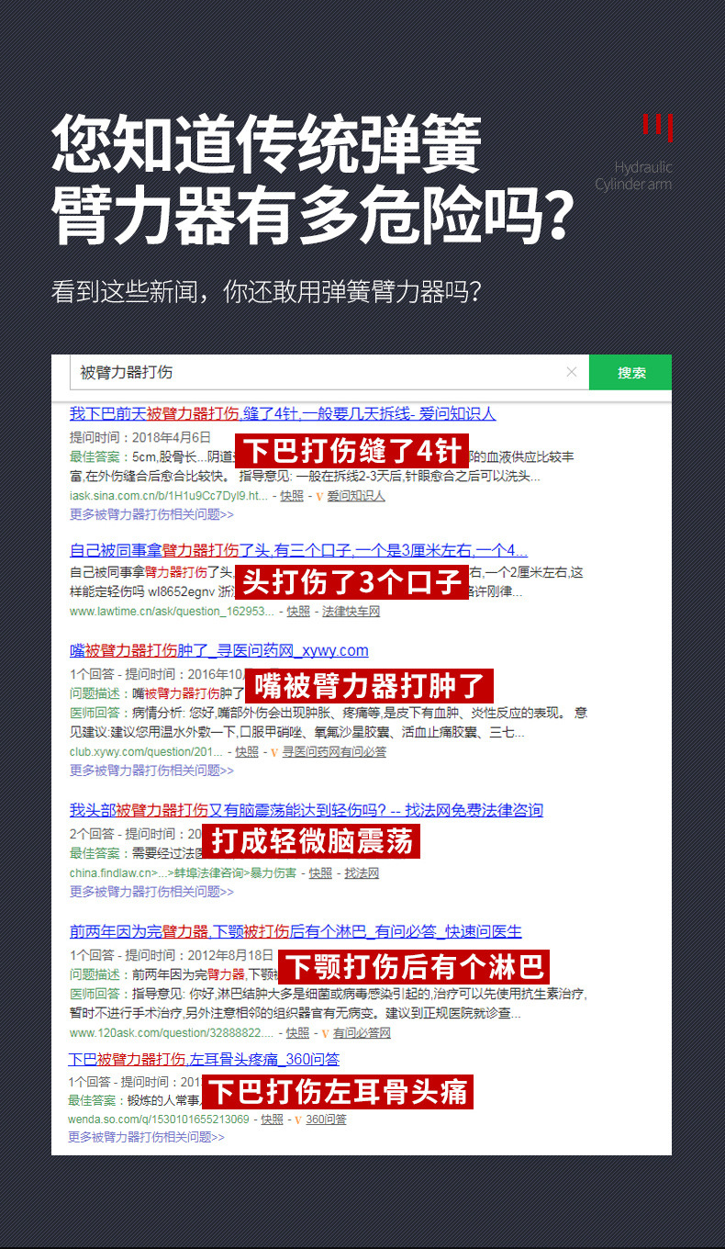Click the red bars logo above Hydraulic
Image resolution: width=725 pixels, height=1249 pixels.
point(658,127)
